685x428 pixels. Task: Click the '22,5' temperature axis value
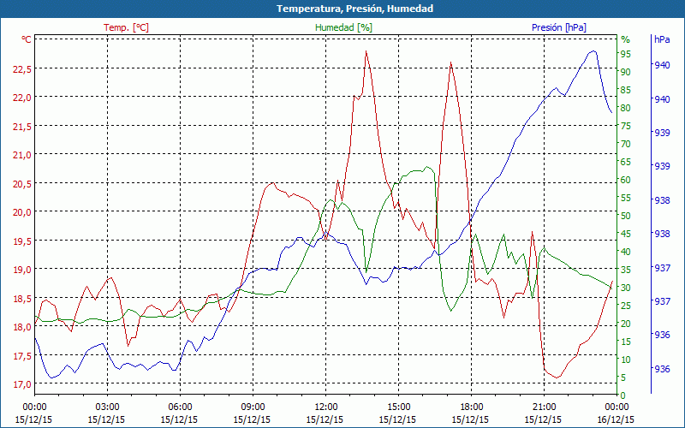tap(21, 69)
